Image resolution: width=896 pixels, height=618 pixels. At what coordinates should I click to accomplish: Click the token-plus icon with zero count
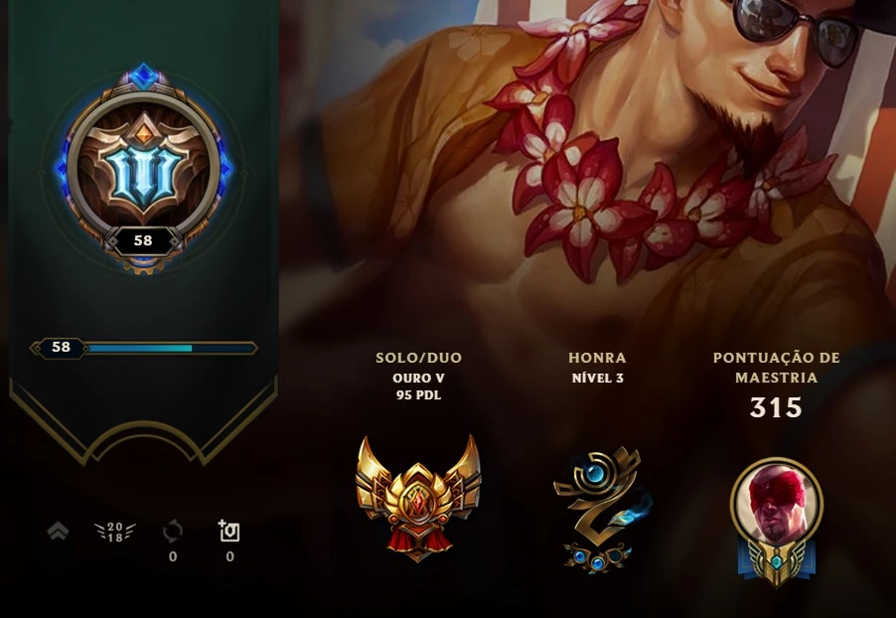pyautogui.click(x=229, y=532)
